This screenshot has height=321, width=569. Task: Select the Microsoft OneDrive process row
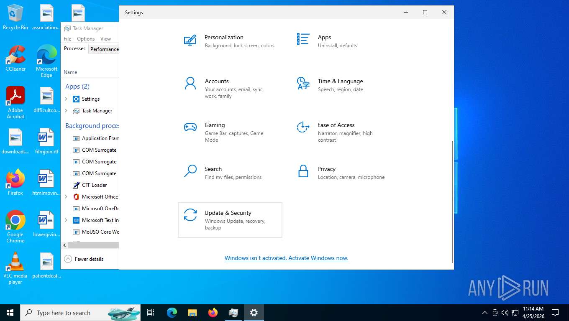(91, 209)
